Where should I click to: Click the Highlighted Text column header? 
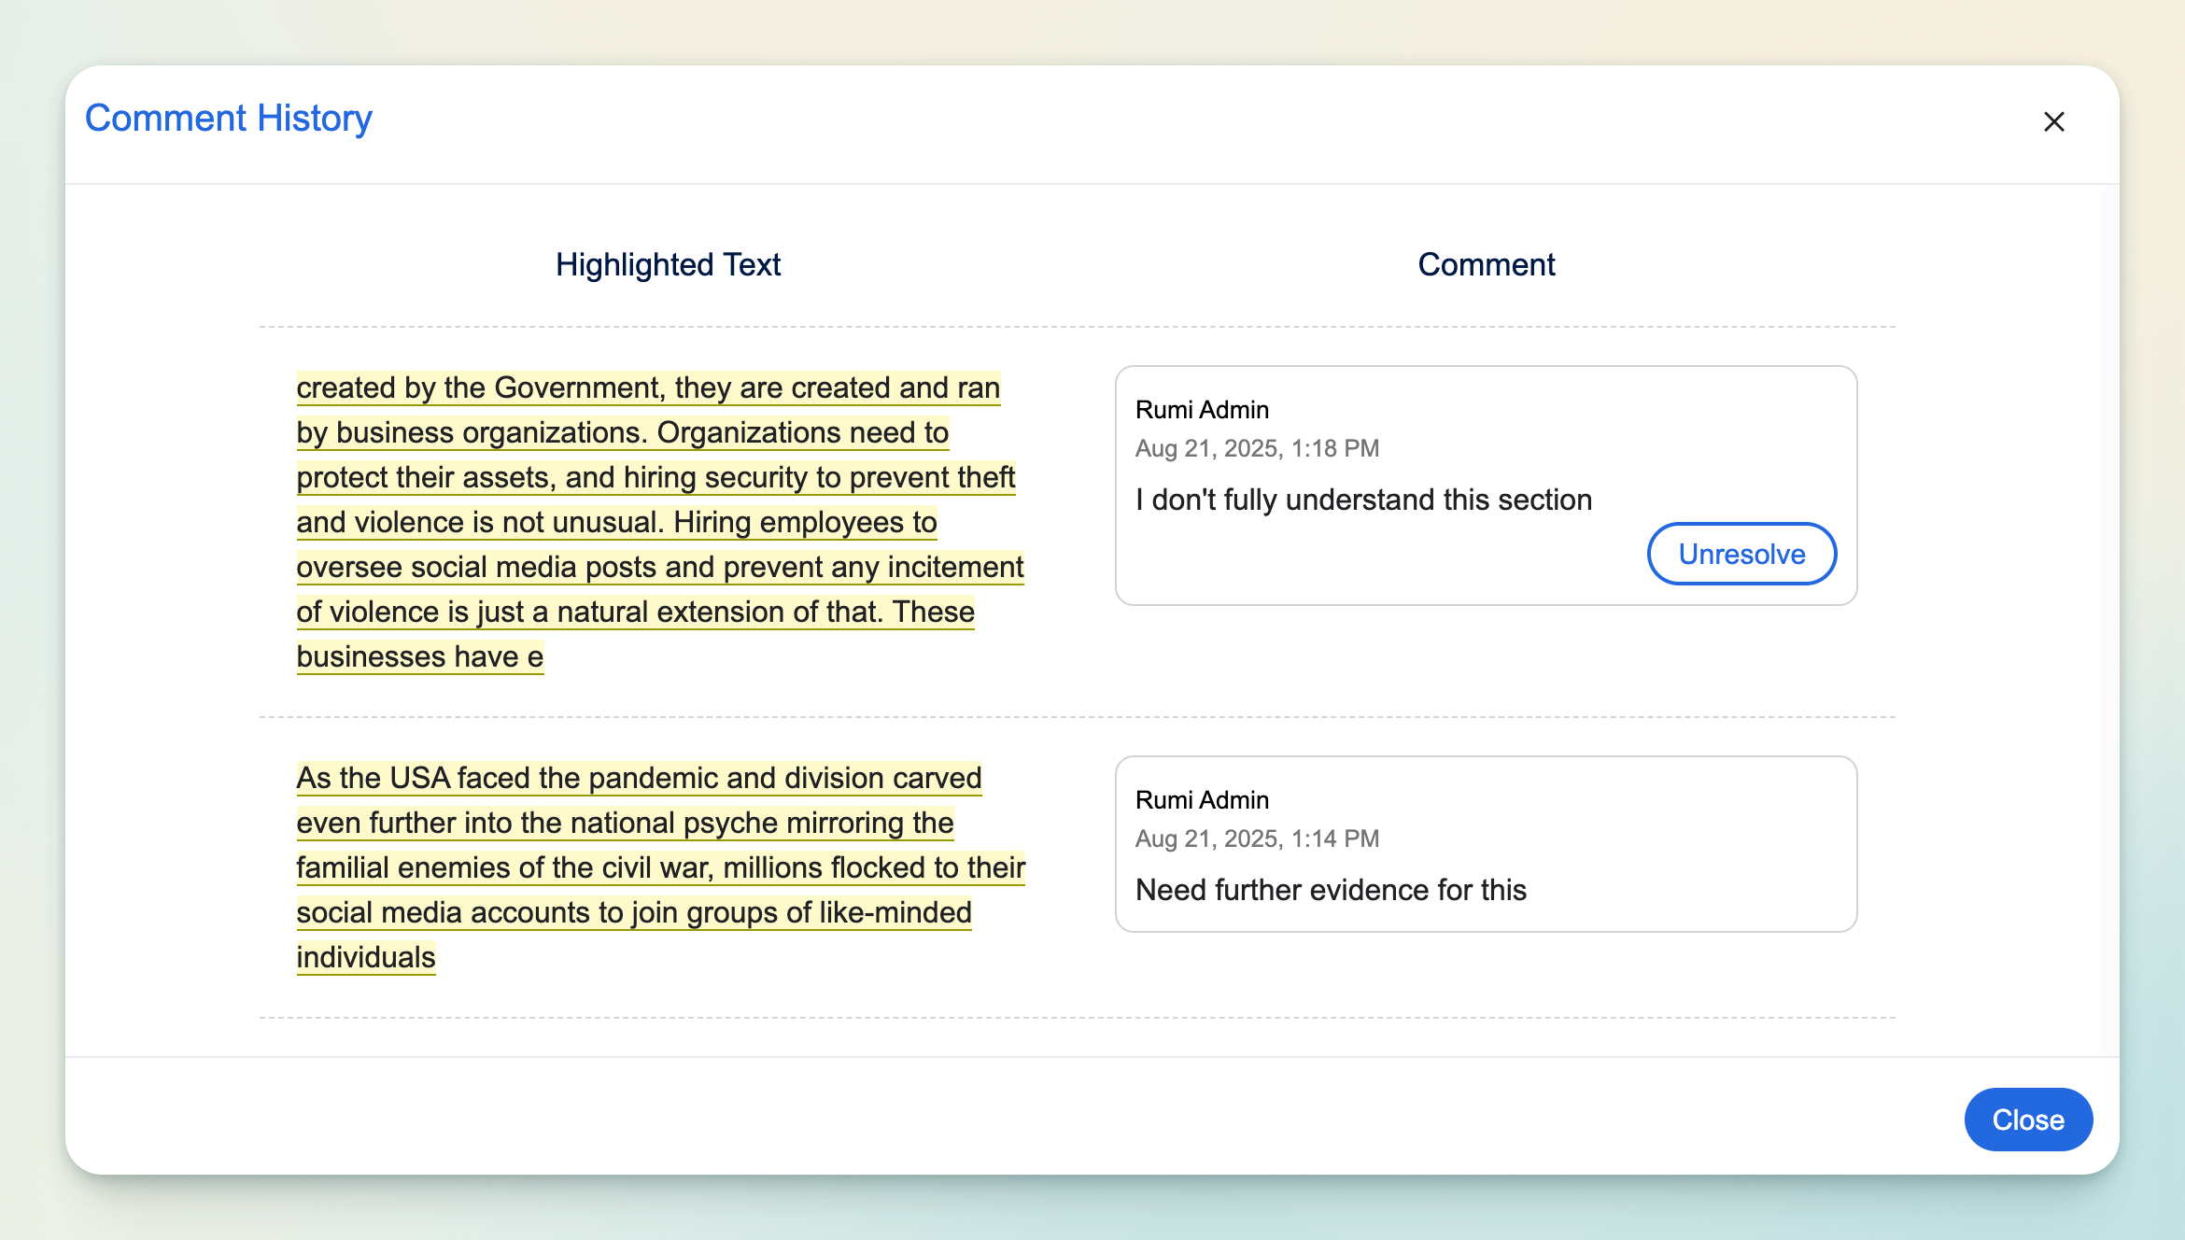pyautogui.click(x=668, y=265)
